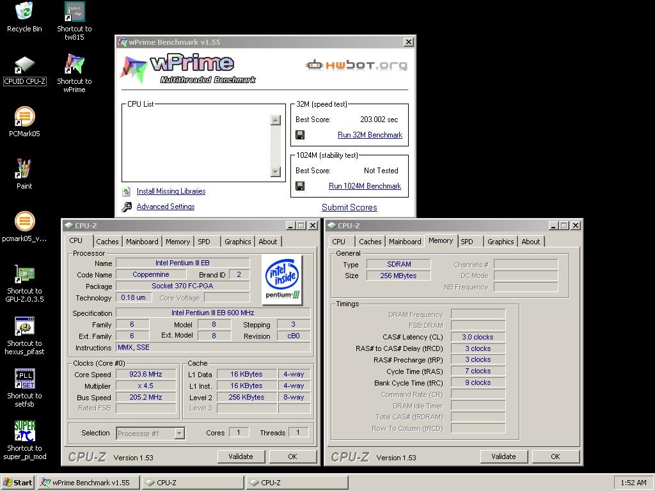Click the hwbot.org logo in wPrime
Screen dimensions: 655x491
pos(356,65)
